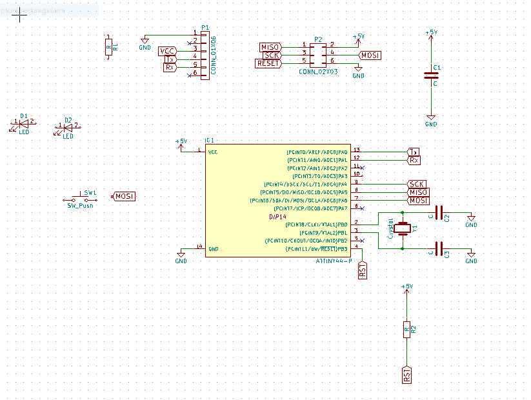Select the R2 resistor symbol
Screen dimensions: 531x400
tap(406, 329)
